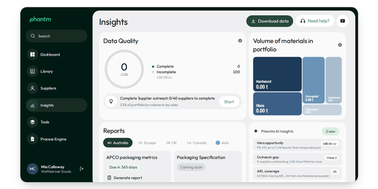The height and width of the screenshot is (189, 378).
Task: Click the 180 SKUs text
Action: tap(164, 77)
